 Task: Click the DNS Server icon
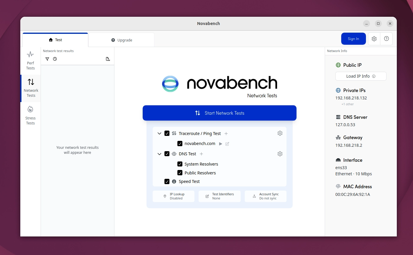coord(338,117)
